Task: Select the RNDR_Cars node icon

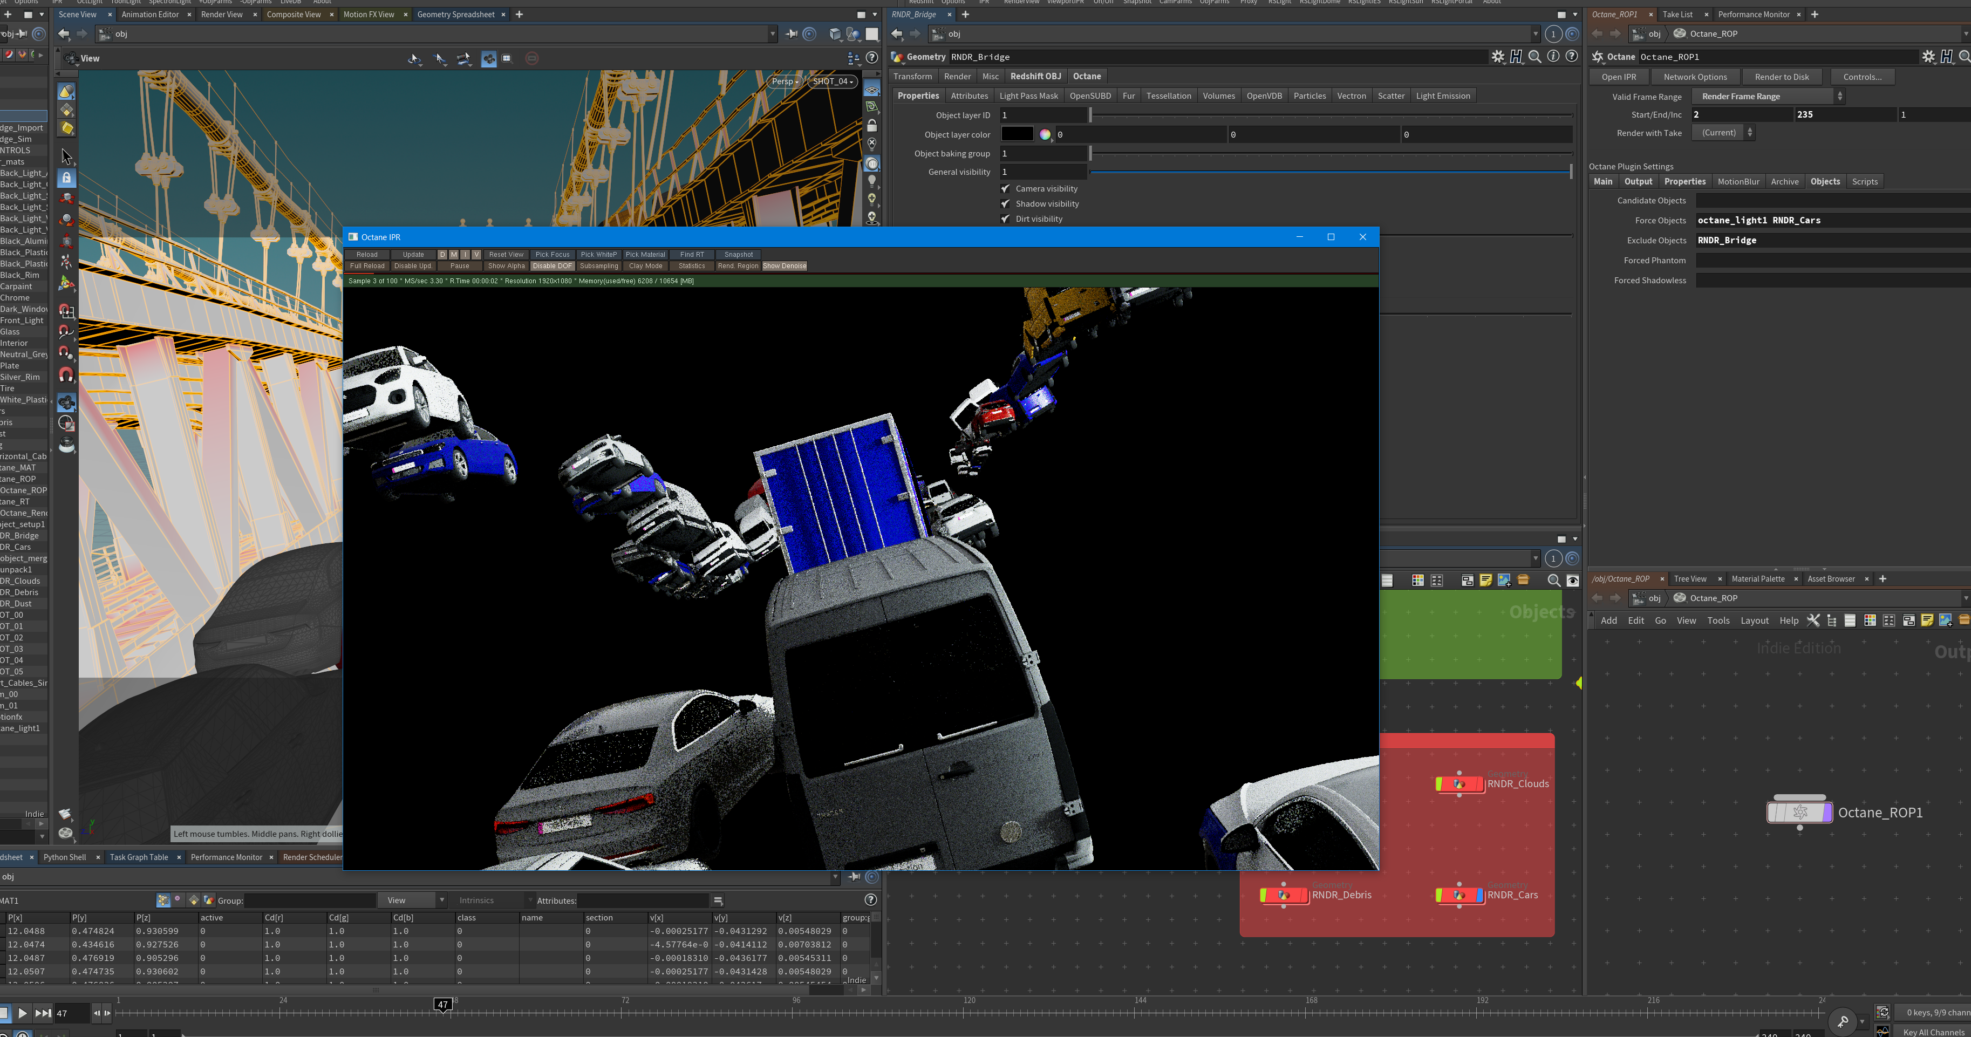Action: pyautogui.click(x=1459, y=895)
